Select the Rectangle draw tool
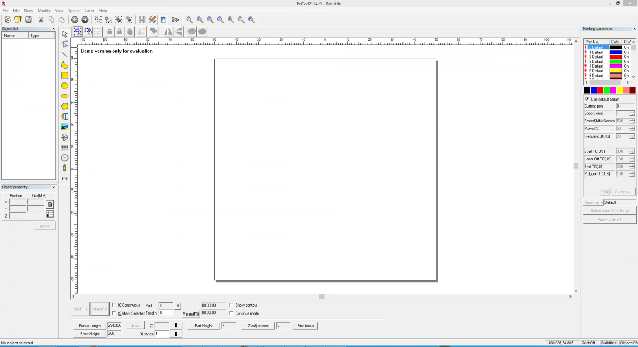This screenshot has height=347, width=638. click(64, 76)
